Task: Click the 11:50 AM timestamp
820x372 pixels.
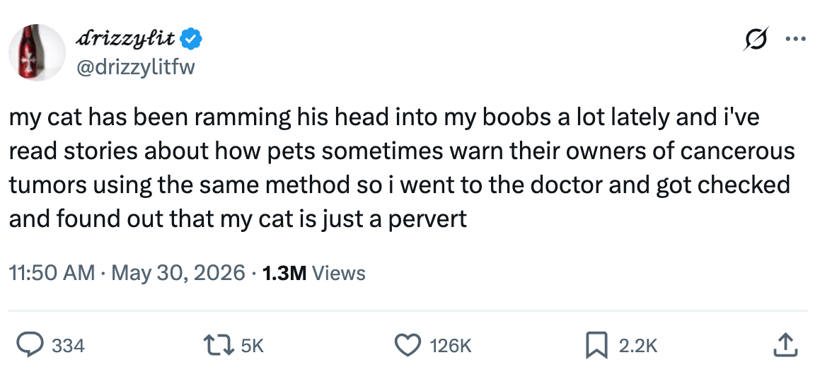Action: tap(52, 273)
